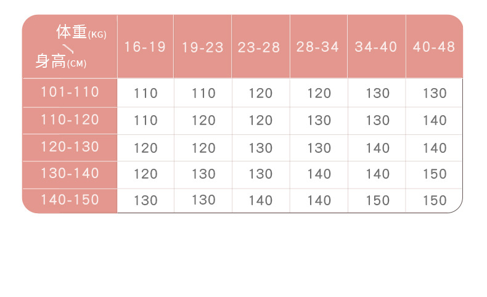Viewport: 487px width, 297px height.
Task: Click the 130-140 height row header
Action: click(x=70, y=173)
